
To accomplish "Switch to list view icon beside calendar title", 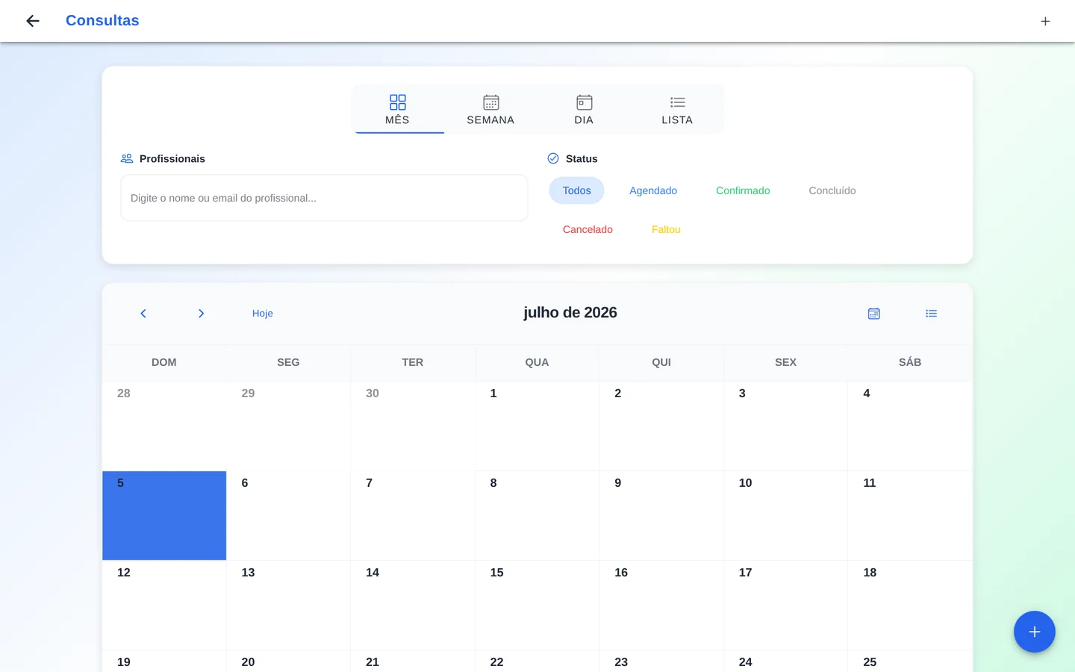I will 931,314.
